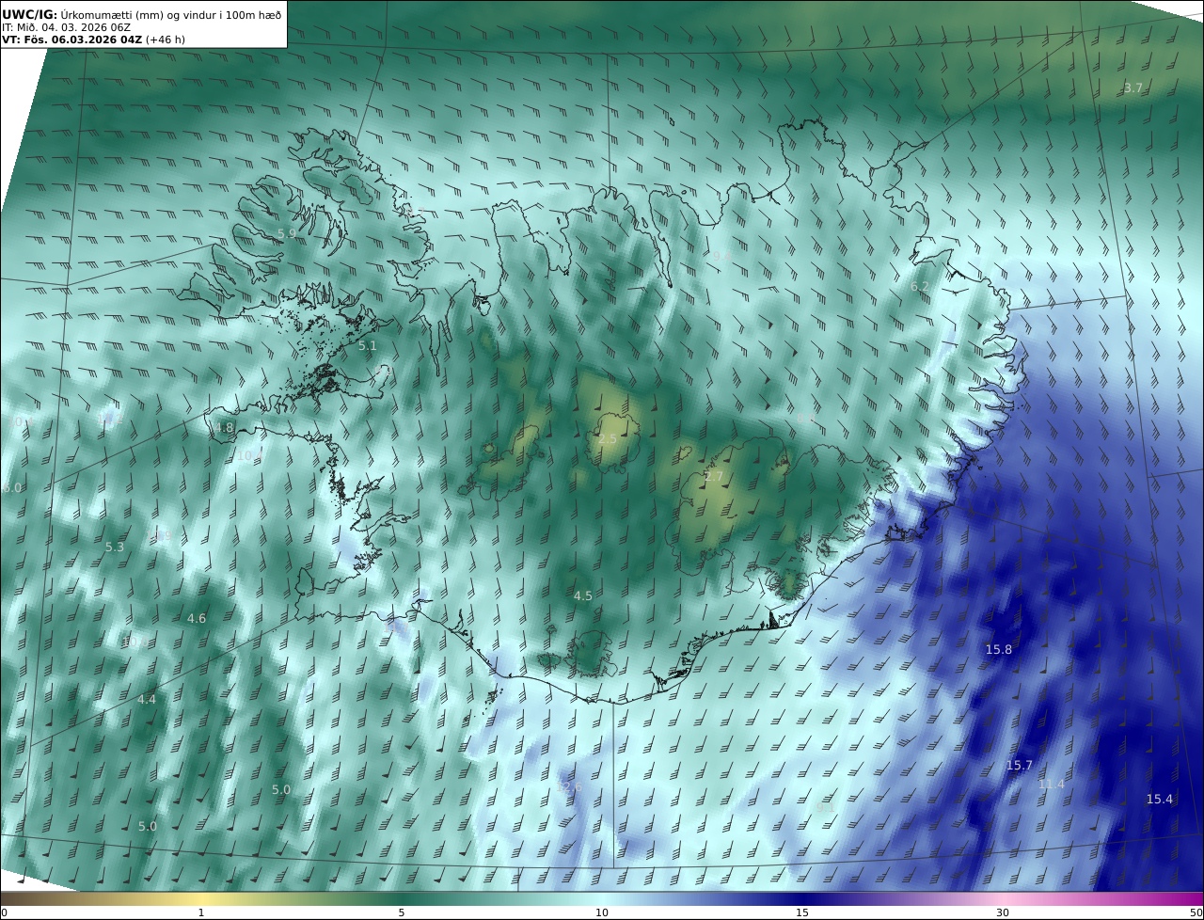
Task: Select the 6.2 value label
Action: pos(920,286)
